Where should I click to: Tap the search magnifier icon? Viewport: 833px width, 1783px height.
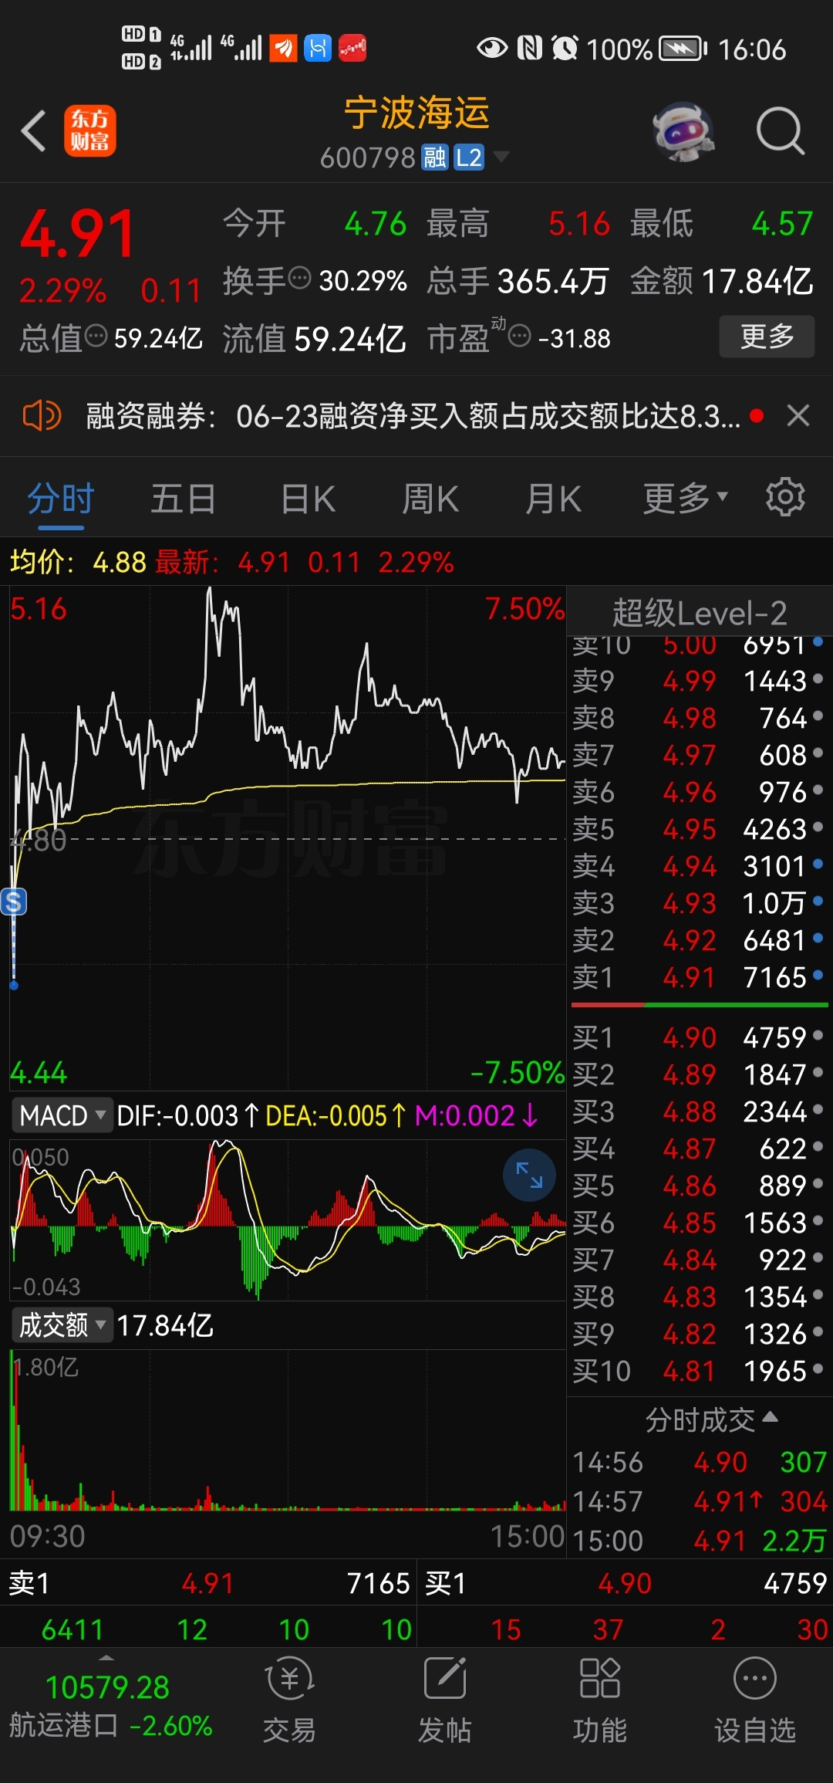coord(781,131)
